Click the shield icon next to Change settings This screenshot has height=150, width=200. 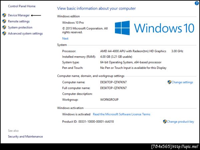[x=169, y=82]
